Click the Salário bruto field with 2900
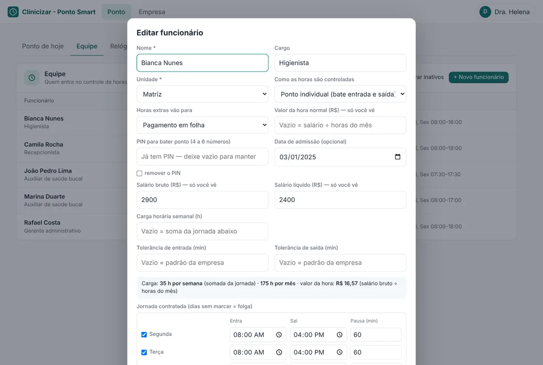 pos(202,200)
